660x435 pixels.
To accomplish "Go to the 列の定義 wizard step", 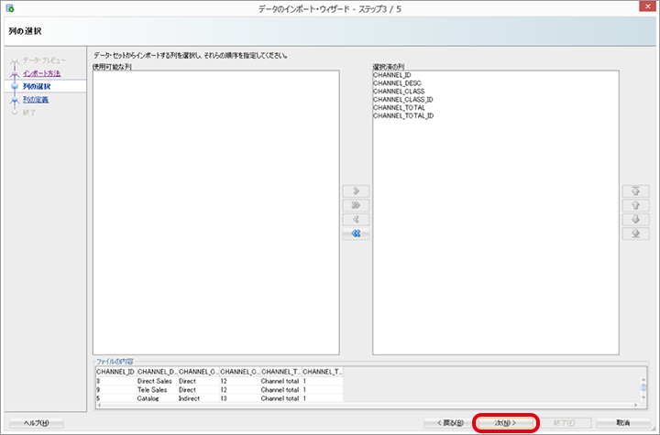I will tap(36, 99).
